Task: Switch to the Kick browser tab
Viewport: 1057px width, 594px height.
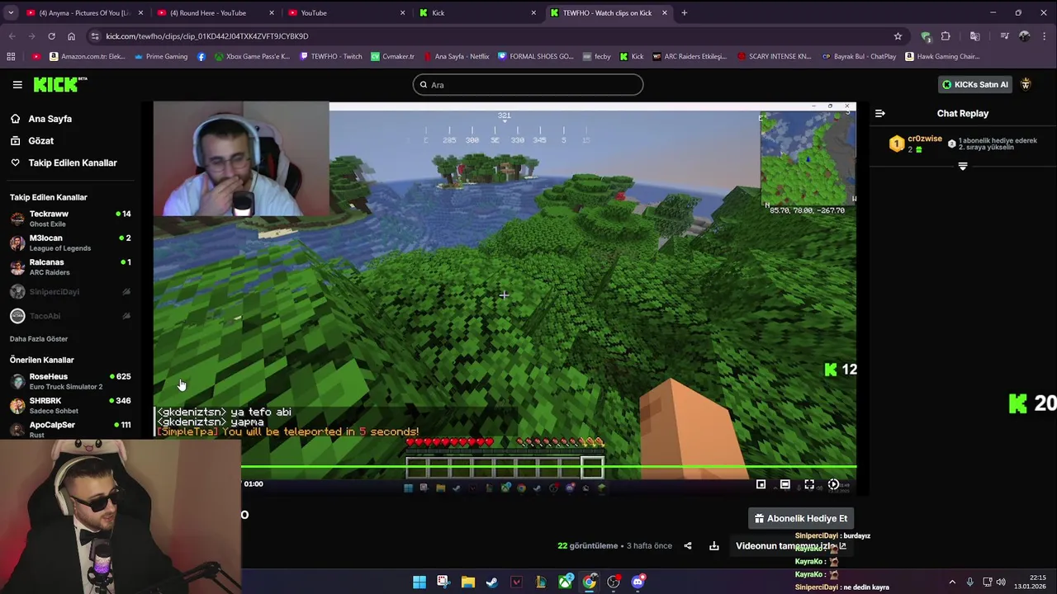Action: point(477,12)
